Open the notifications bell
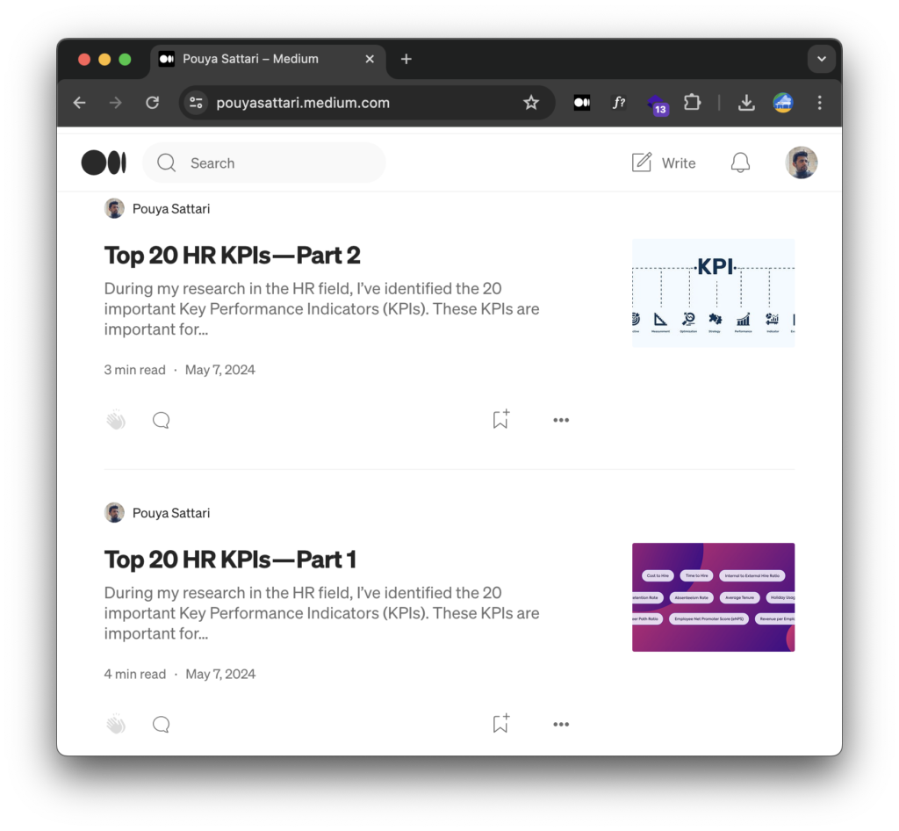This screenshot has height=831, width=899. 740,163
